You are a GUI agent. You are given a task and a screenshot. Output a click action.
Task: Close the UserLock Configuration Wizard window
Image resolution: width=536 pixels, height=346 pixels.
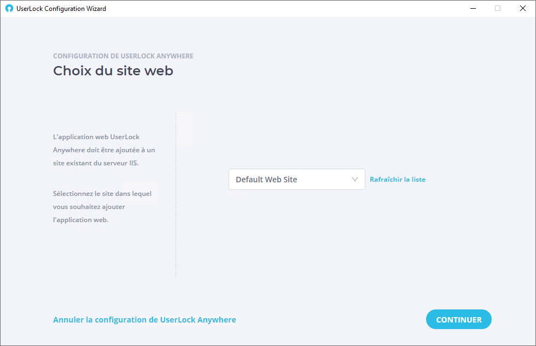pyautogui.click(x=523, y=9)
